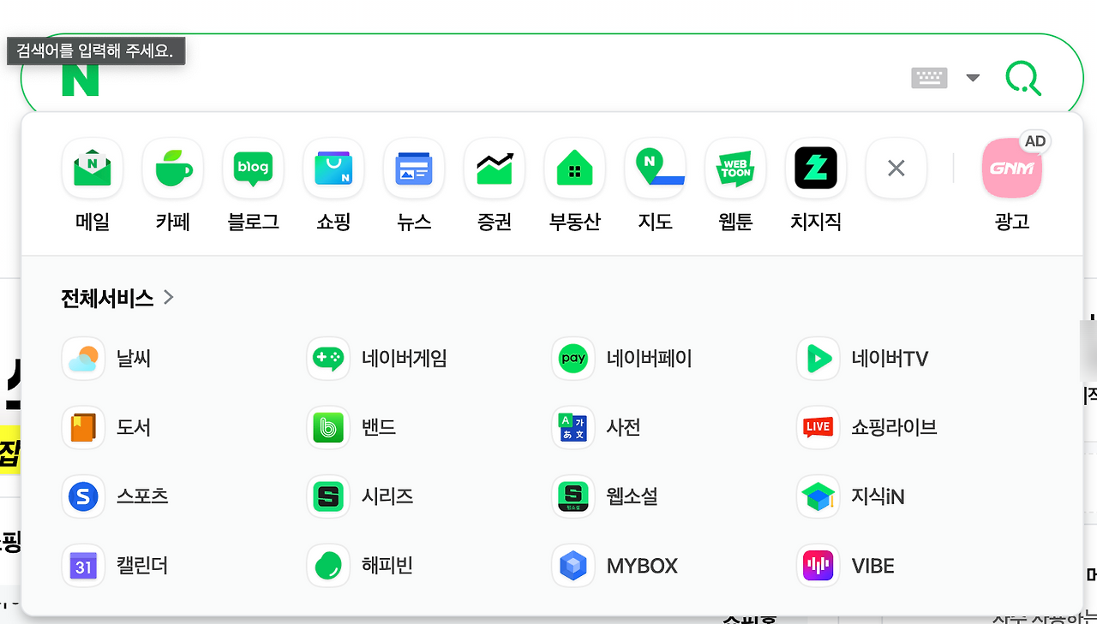Screen dimensions: 1097x624
Task: Open Calendar (캘린더) service
Action: click(115, 566)
